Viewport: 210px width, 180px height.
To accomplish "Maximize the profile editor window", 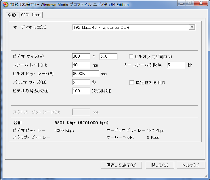I will tap(190, 3).
